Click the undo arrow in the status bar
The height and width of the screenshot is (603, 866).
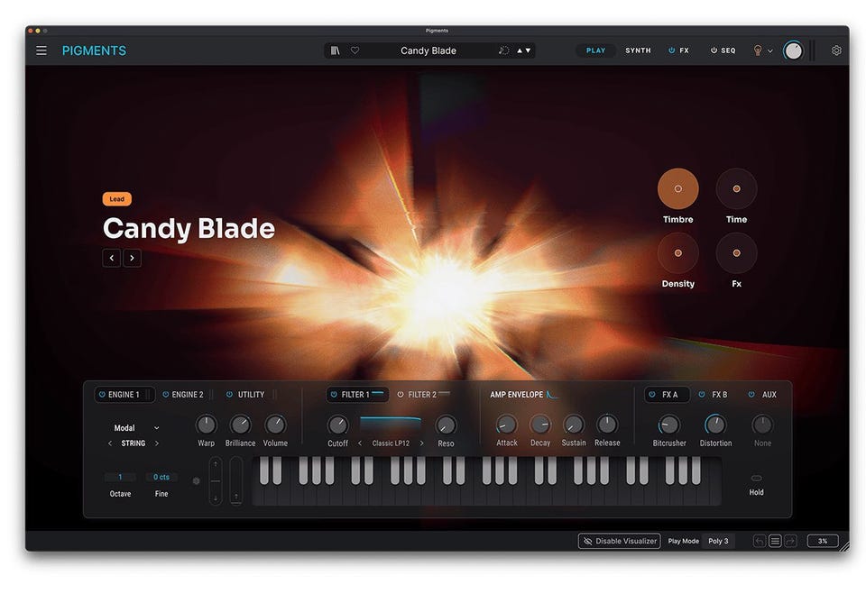[760, 541]
